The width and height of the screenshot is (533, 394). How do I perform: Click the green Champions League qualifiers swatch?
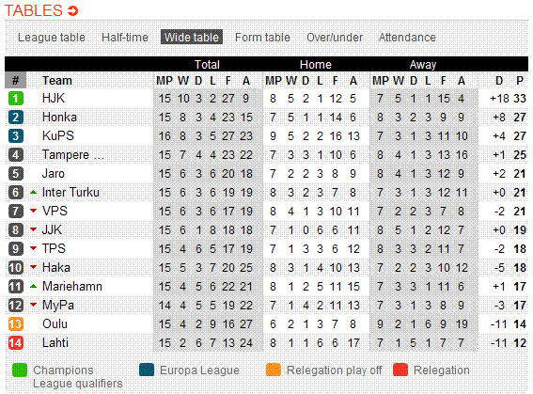click(x=20, y=370)
